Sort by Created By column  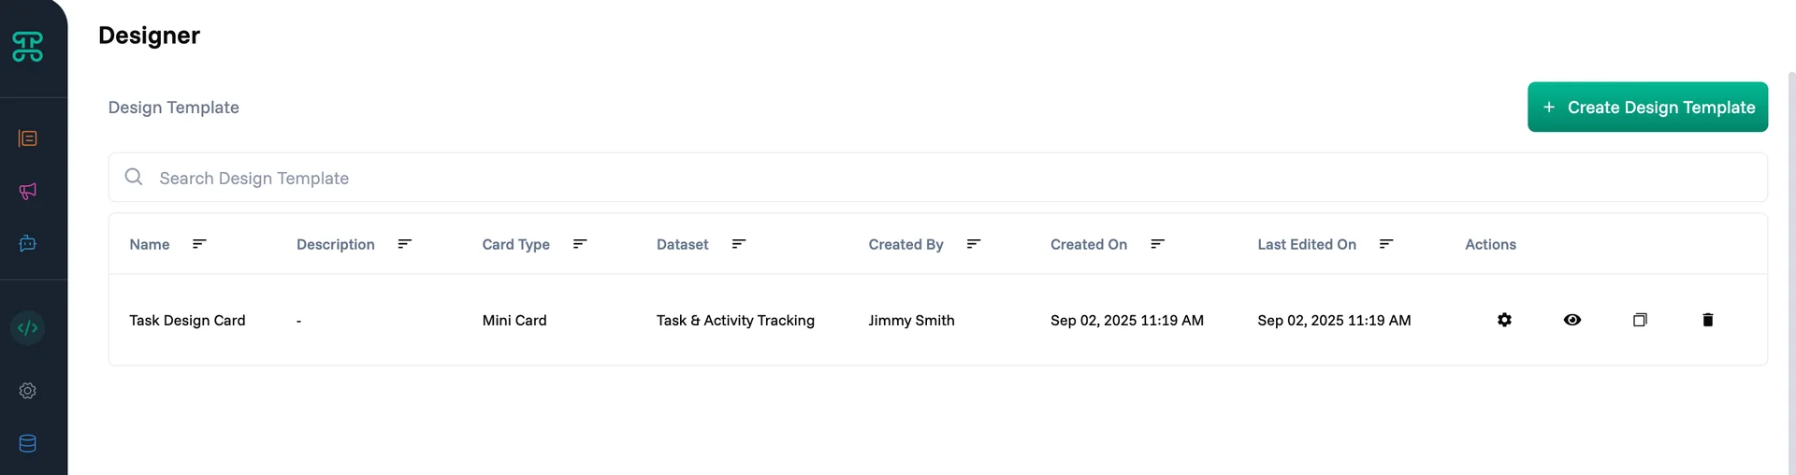(x=974, y=244)
